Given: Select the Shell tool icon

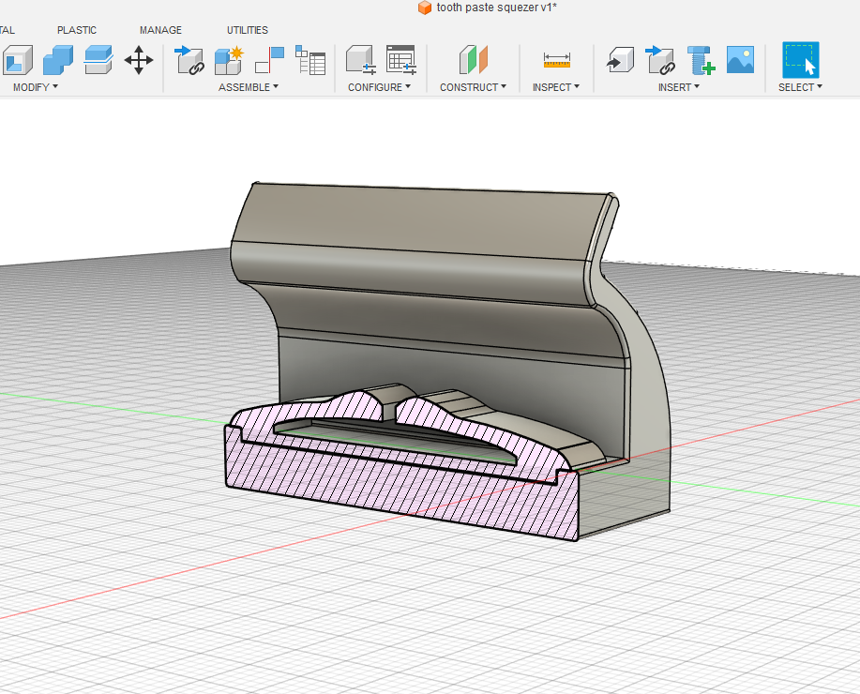Looking at the screenshot, I should pyautogui.click(x=17, y=60).
